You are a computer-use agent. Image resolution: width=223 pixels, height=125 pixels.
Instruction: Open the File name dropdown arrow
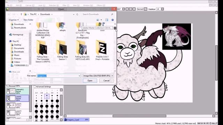point(79,76)
